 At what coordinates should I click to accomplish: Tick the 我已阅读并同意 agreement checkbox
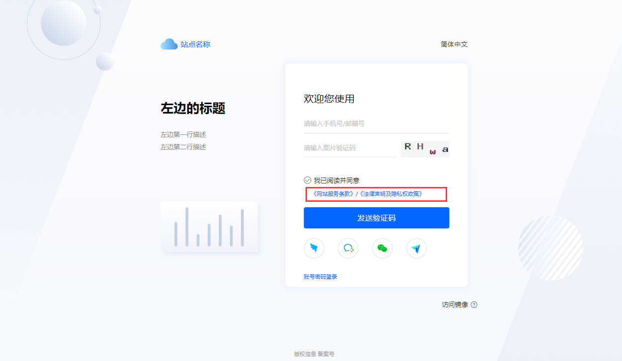308,180
